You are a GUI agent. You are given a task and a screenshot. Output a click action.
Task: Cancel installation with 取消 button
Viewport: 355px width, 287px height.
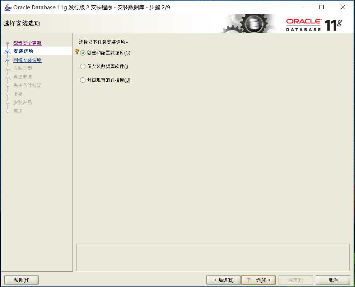333,280
